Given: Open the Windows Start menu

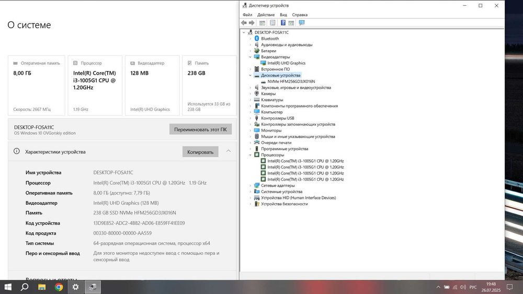Looking at the screenshot, I should [8, 287].
